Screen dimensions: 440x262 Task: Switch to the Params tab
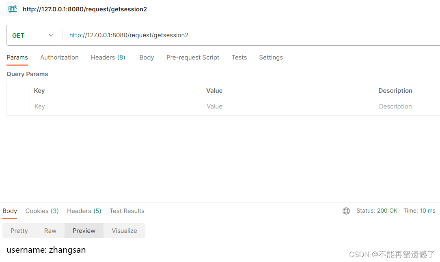click(x=17, y=58)
